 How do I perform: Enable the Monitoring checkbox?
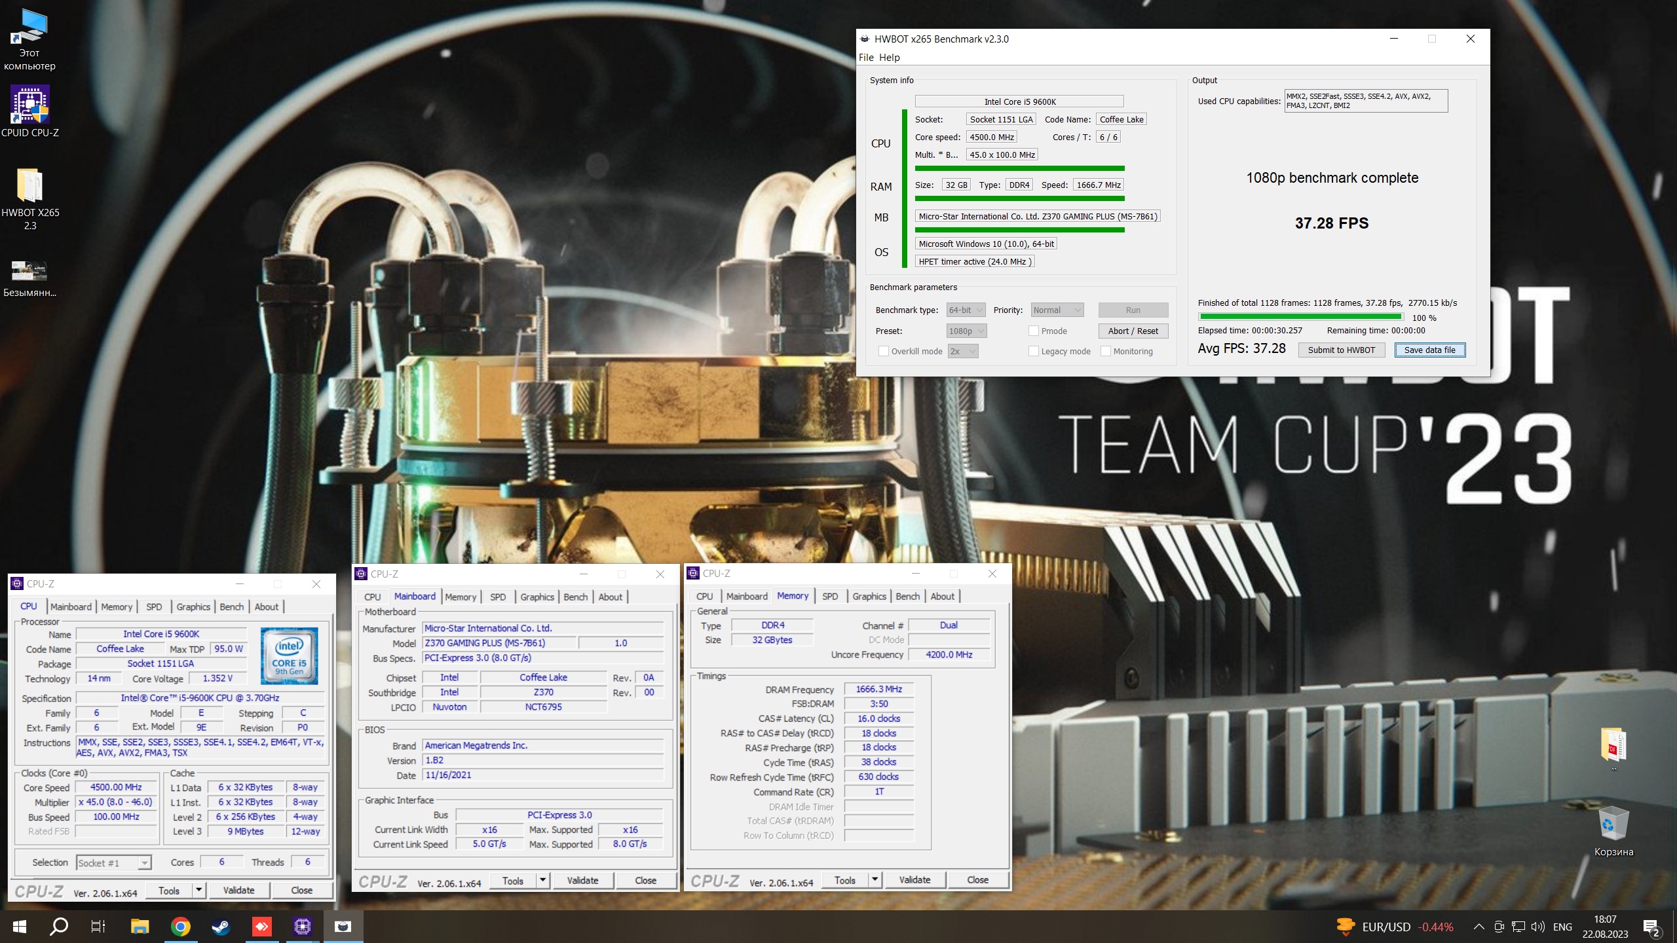tap(1106, 351)
